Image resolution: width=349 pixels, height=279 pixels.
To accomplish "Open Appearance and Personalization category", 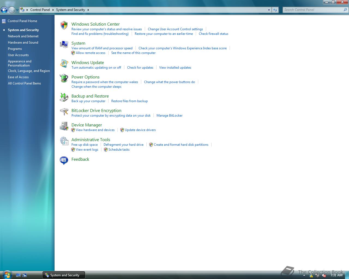I will (x=20, y=63).
